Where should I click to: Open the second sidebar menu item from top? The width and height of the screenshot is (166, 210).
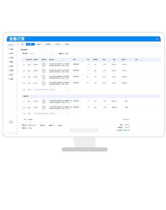(x=10, y=49)
